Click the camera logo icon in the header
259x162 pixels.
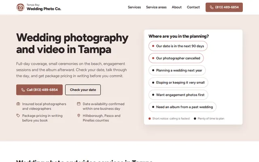(x=20, y=7)
